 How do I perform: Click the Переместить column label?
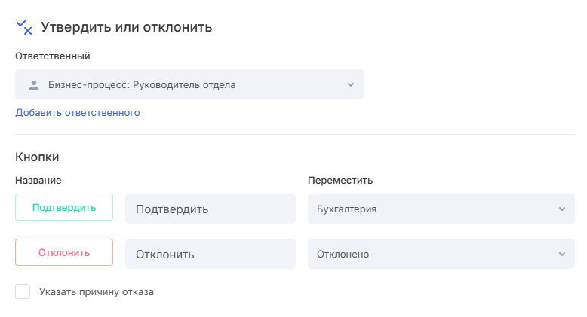tap(340, 181)
